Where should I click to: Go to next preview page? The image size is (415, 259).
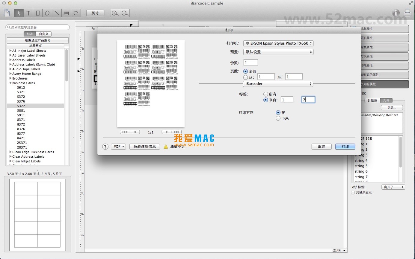167,132
